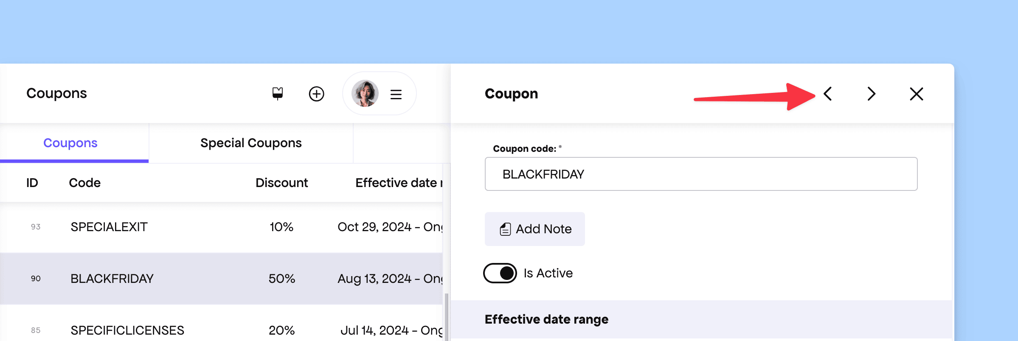Open the SPECIFICLICENSES coupon row
The height and width of the screenshot is (341, 1018).
click(x=221, y=327)
